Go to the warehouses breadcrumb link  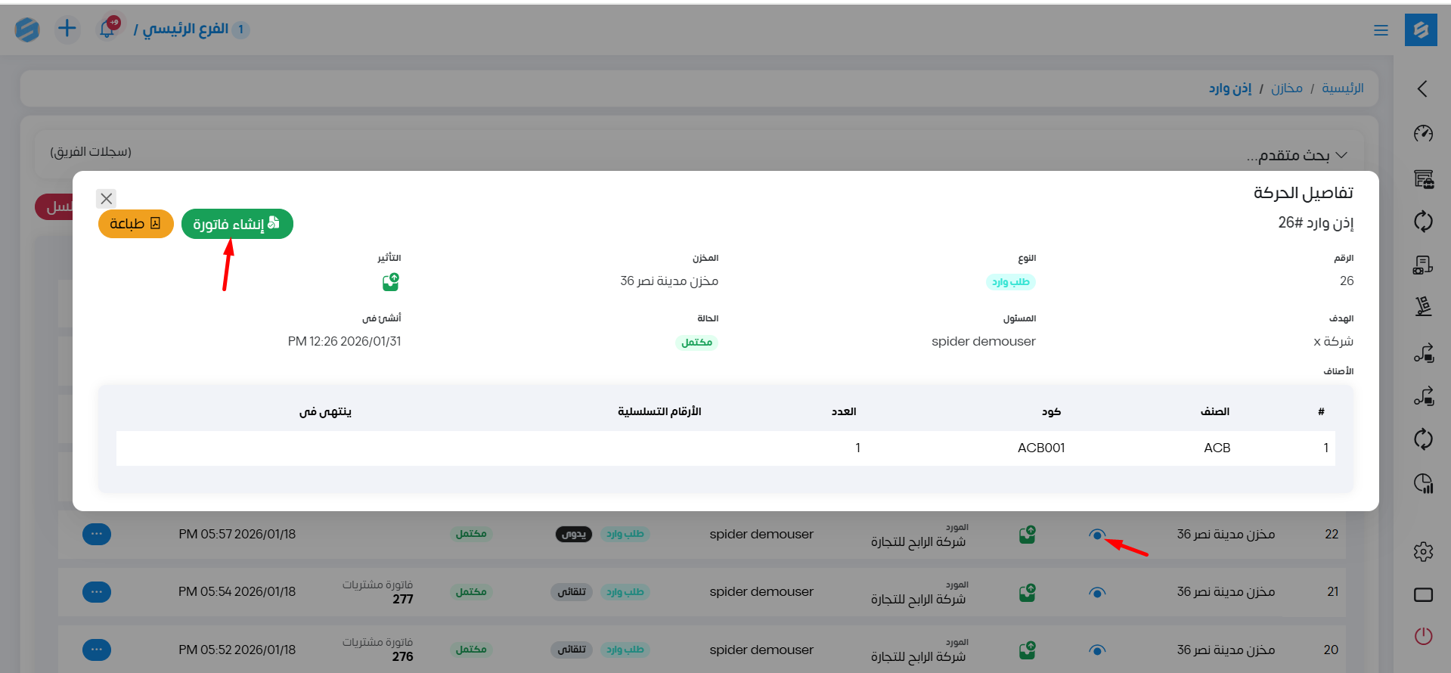pos(1286,88)
